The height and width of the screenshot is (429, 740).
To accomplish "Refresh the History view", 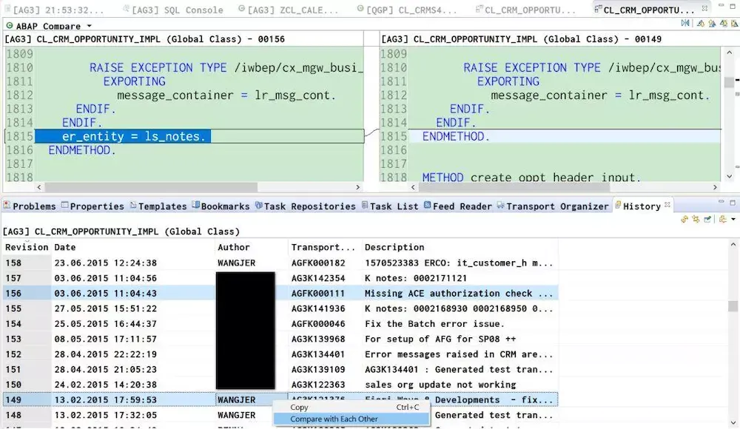I will [684, 220].
